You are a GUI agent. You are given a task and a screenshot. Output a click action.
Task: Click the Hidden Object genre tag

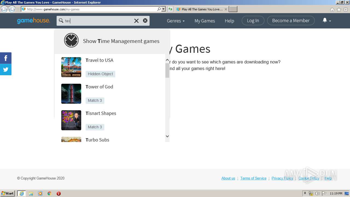click(x=100, y=74)
